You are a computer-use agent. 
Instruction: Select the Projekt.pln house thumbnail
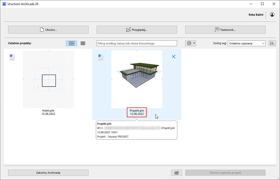137,79
